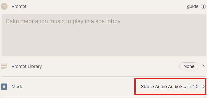The width and height of the screenshot is (207, 98).
Task: Select the None prompt library pill
Action: 189,66
